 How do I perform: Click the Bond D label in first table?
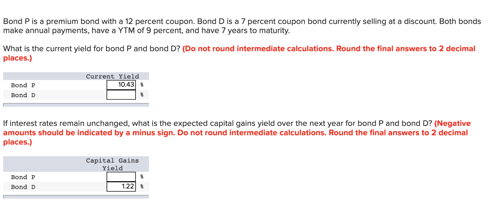(x=23, y=95)
